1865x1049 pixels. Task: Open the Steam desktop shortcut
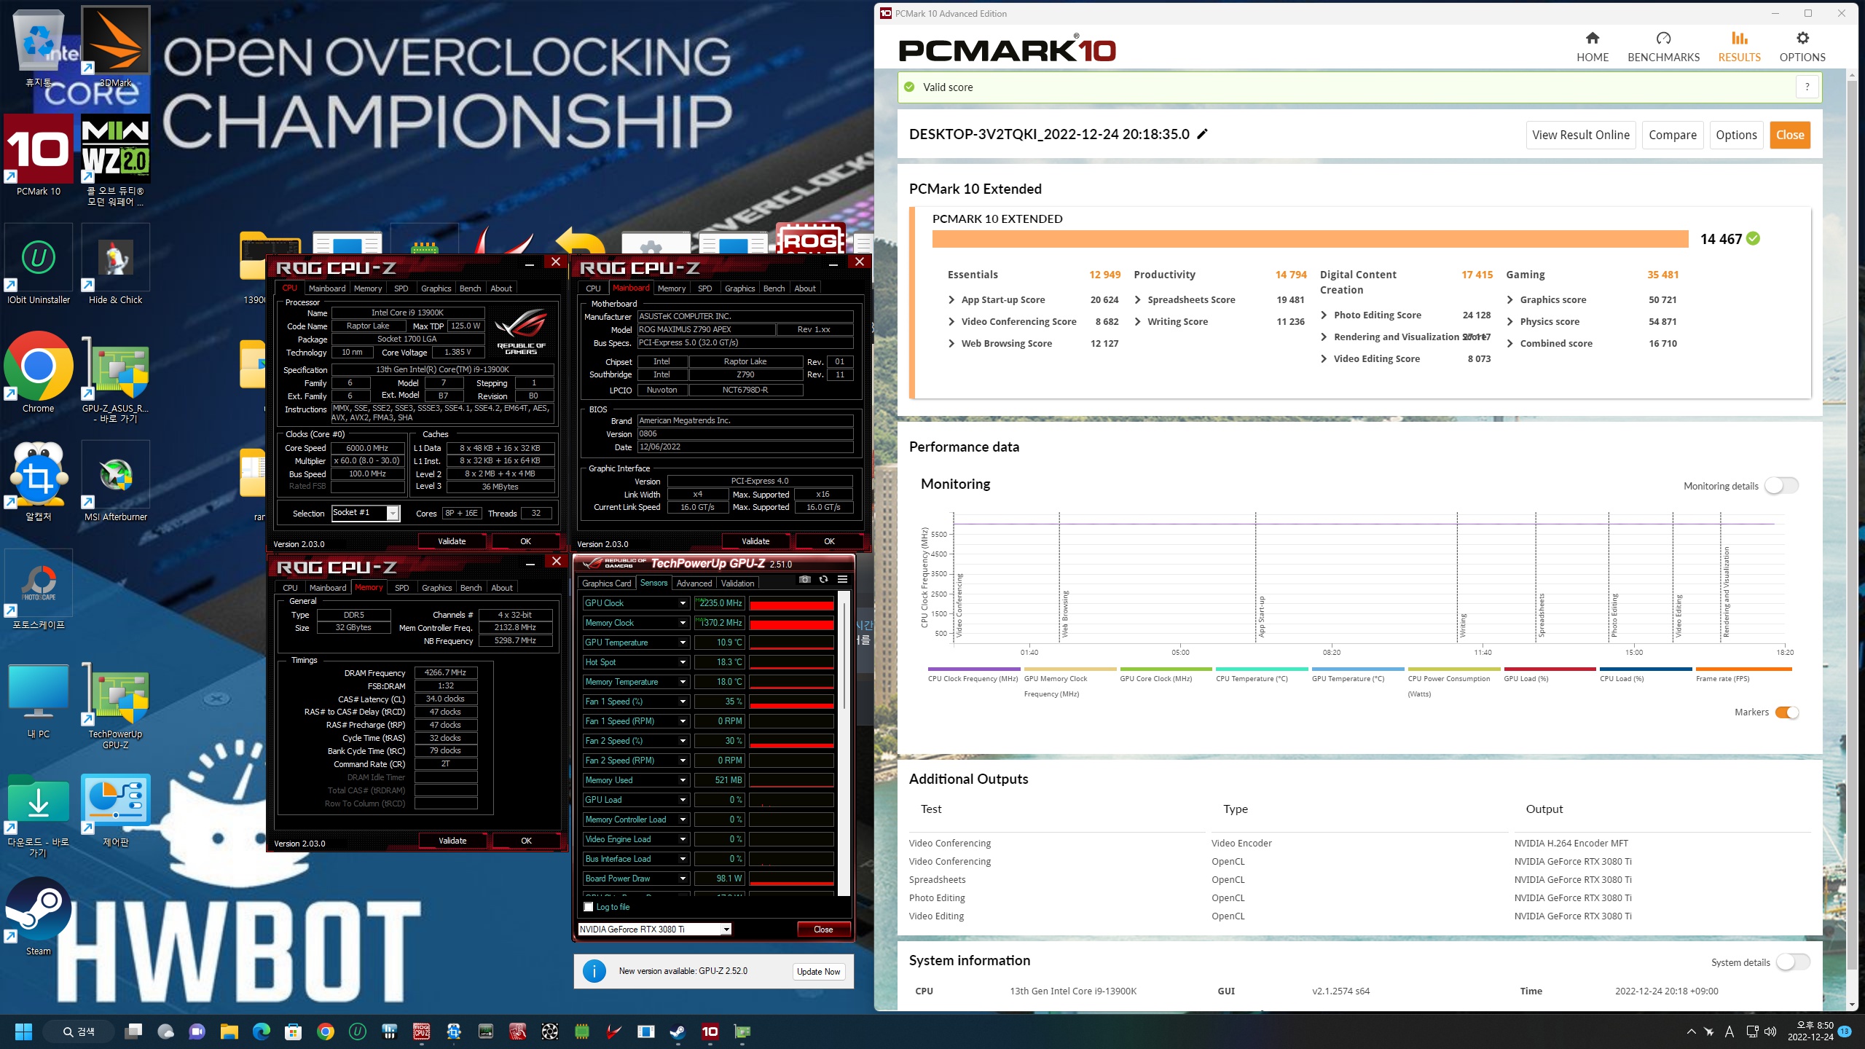pyautogui.click(x=39, y=916)
